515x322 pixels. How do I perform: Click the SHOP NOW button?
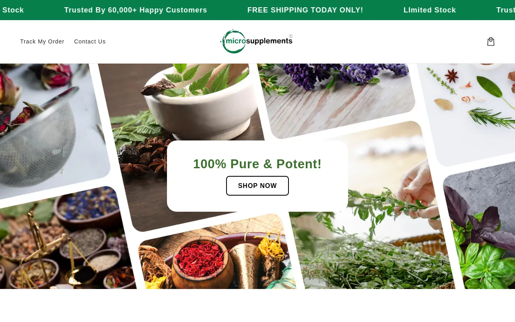257,186
